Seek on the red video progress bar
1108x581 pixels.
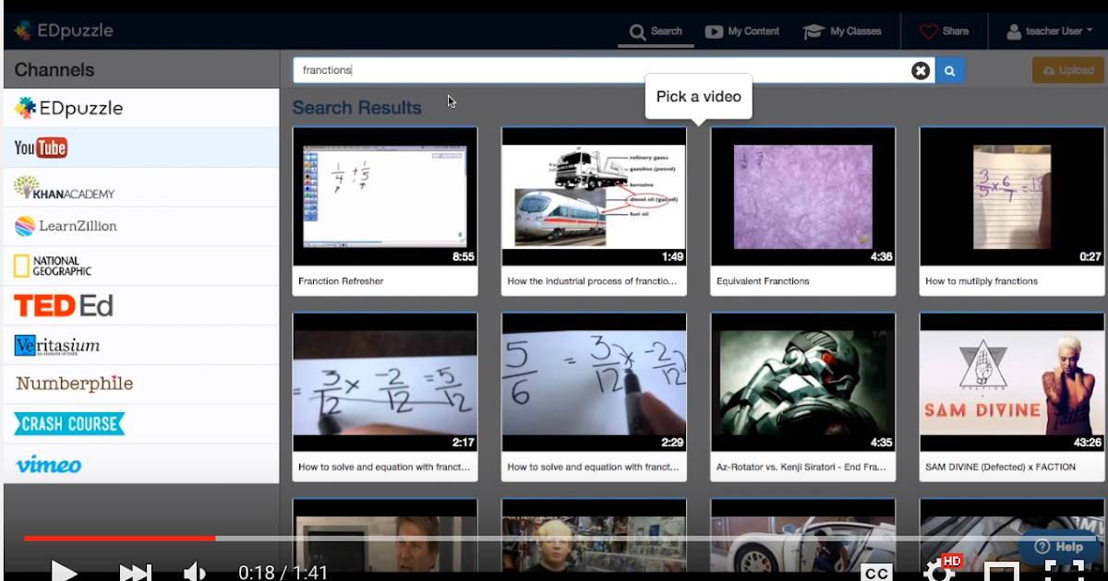[x=119, y=538]
